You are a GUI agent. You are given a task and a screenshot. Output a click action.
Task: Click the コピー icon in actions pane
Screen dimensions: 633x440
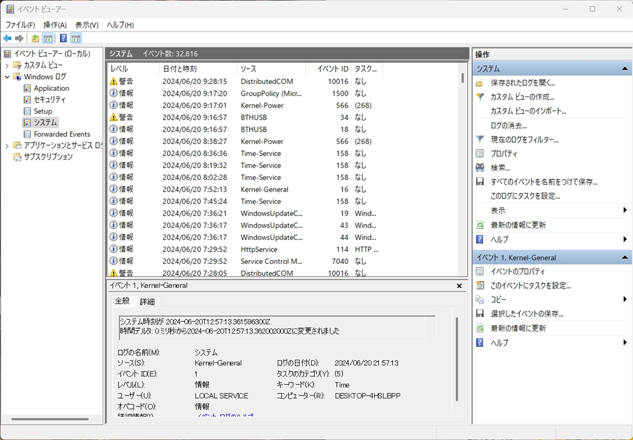(x=480, y=300)
